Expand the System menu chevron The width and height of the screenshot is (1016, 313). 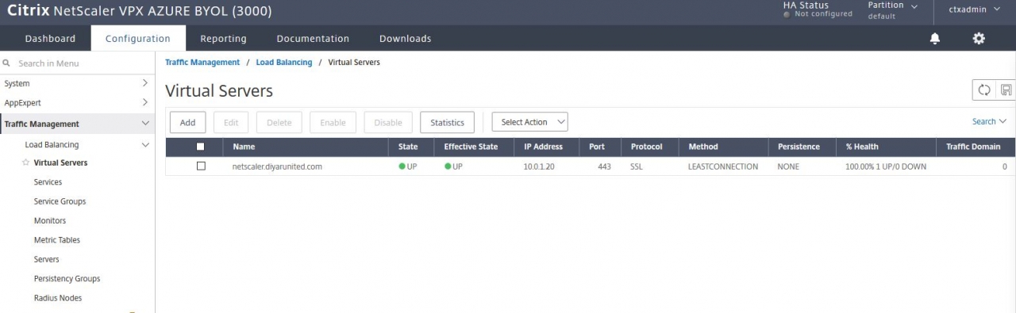point(144,82)
